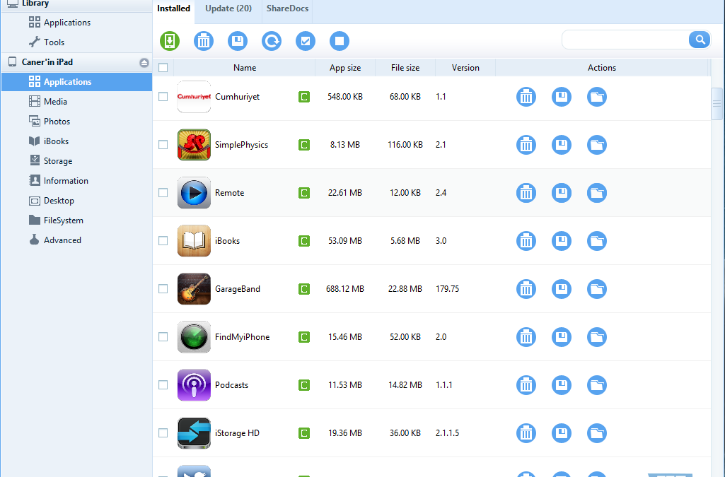Screen dimensions: 725x477
Task: Click into the search input field
Action: click(625, 40)
